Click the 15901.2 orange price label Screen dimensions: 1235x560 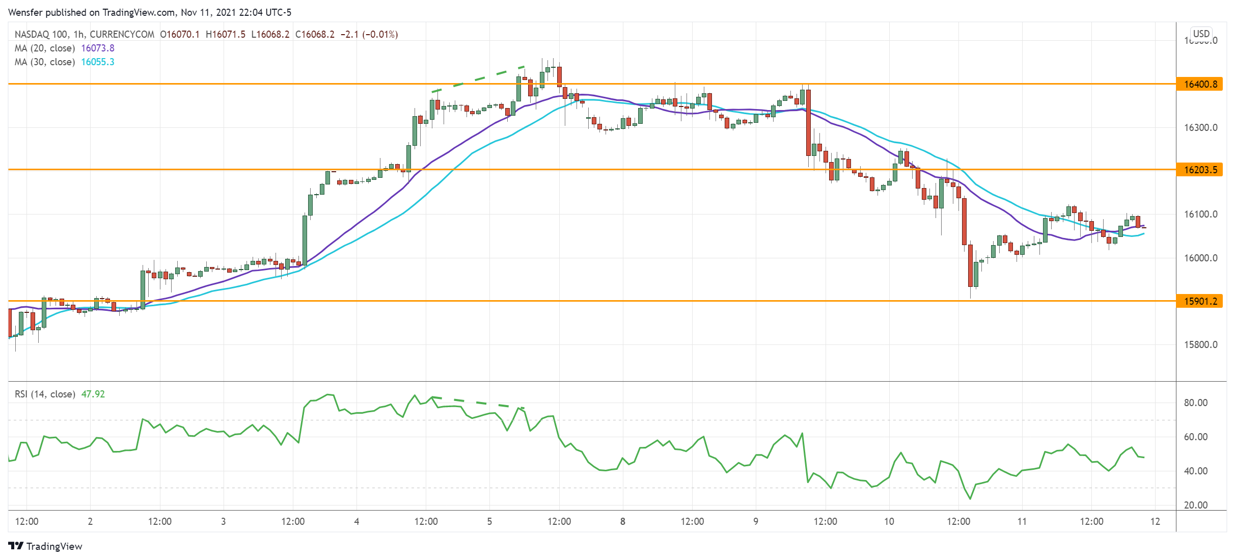1200,301
